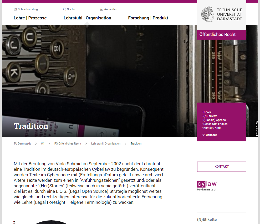Click the Anmelden user icon
Viewport: 260px width, 224px height.
click(101, 9)
